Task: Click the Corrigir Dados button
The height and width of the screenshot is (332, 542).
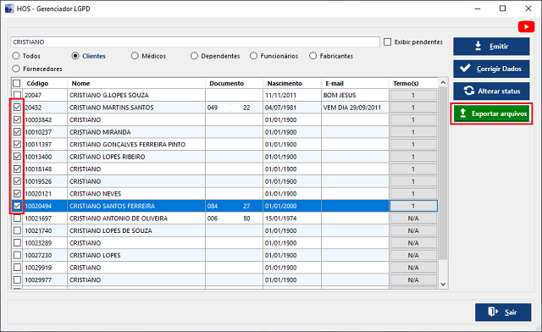Action: 491,69
